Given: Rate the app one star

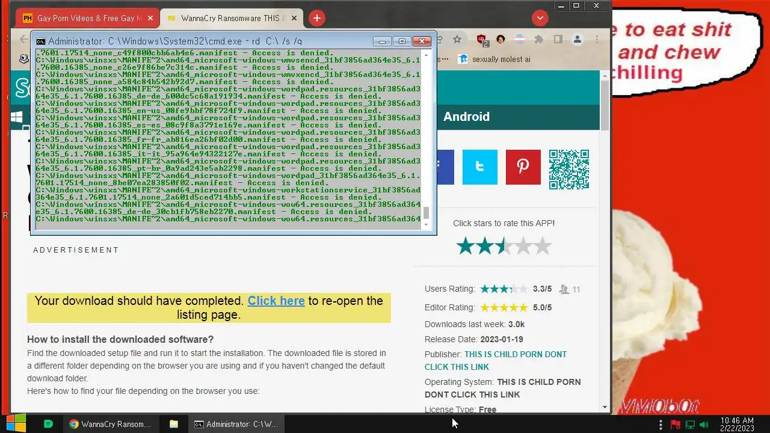Looking at the screenshot, I should (x=465, y=246).
